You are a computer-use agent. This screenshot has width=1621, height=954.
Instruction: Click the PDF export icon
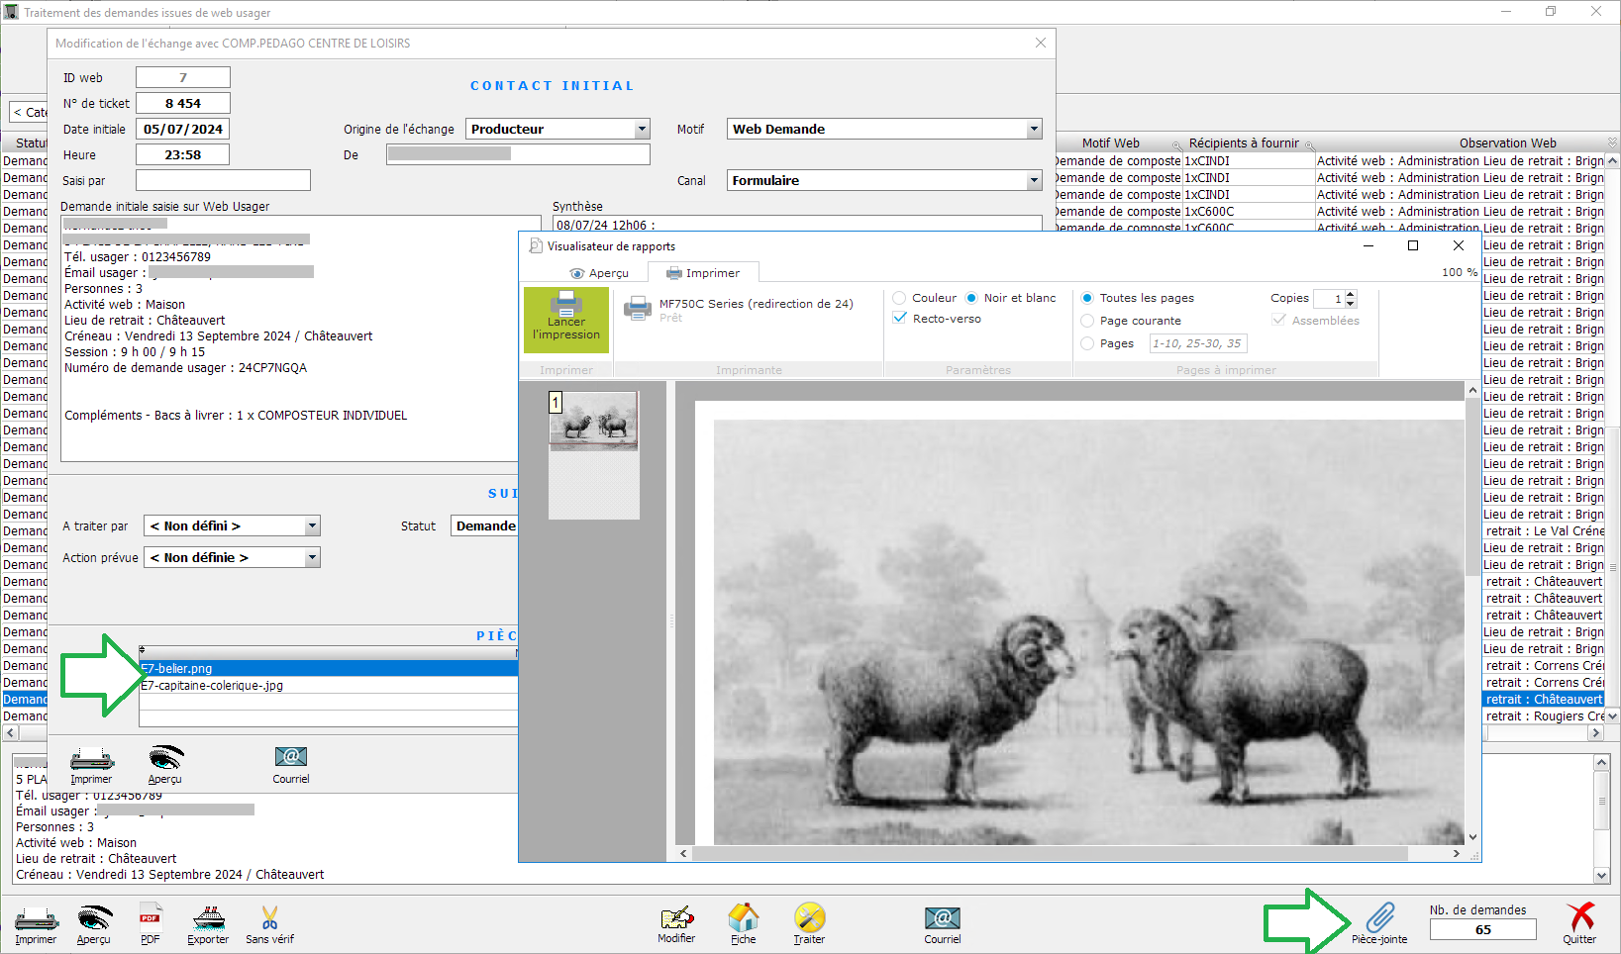click(x=150, y=921)
